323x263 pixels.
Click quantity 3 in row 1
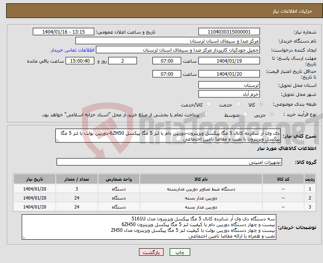(77, 189)
